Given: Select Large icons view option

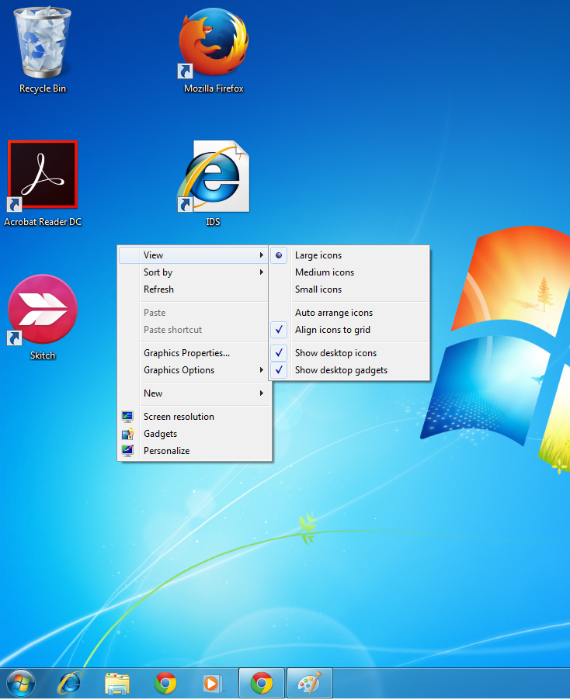Looking at the screenshot, I should (x=349, y=255).
